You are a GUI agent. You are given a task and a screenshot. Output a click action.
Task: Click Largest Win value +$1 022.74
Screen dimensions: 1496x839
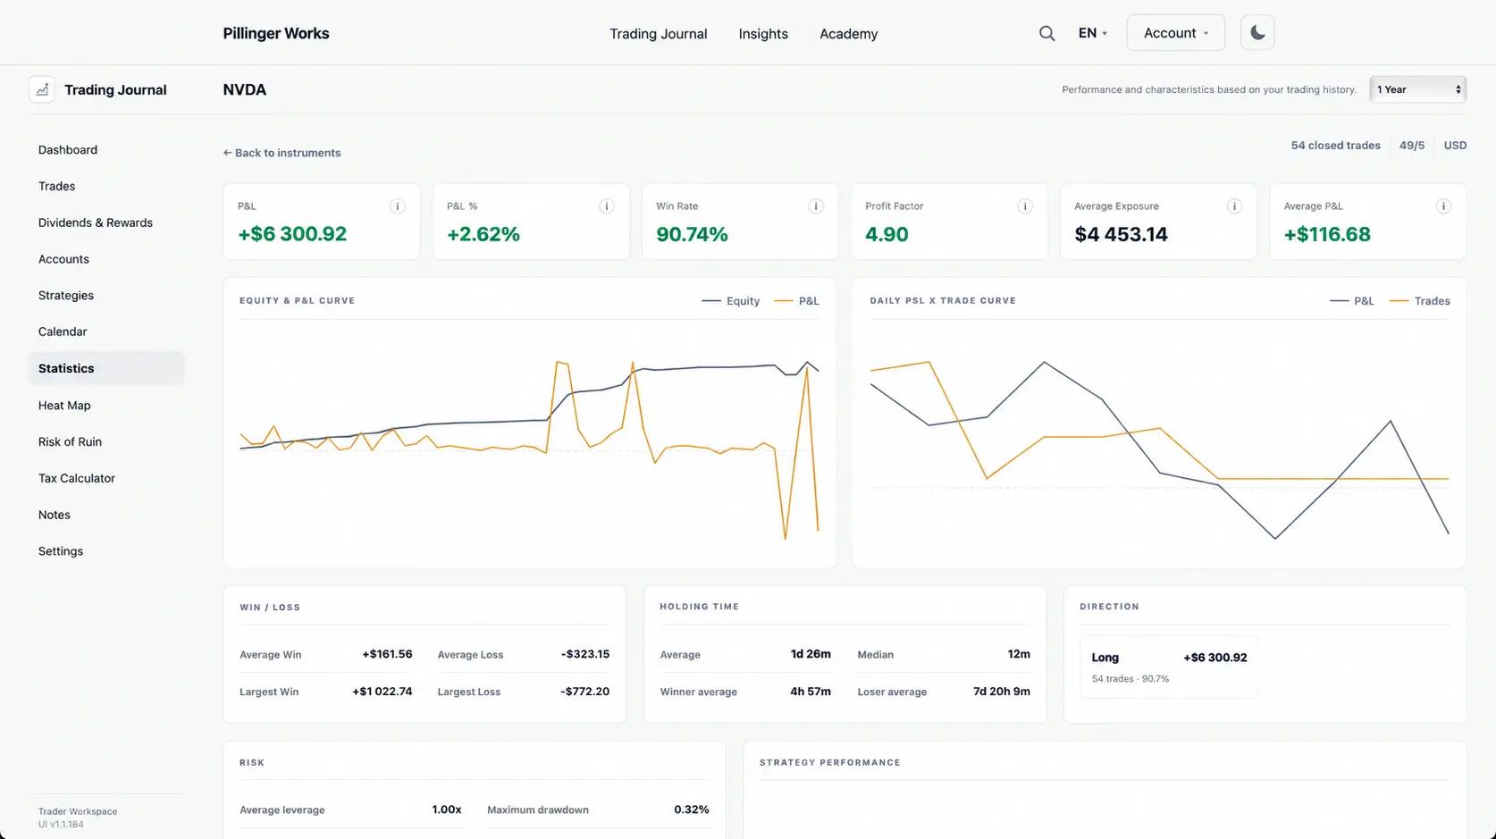tap(382, 692)
